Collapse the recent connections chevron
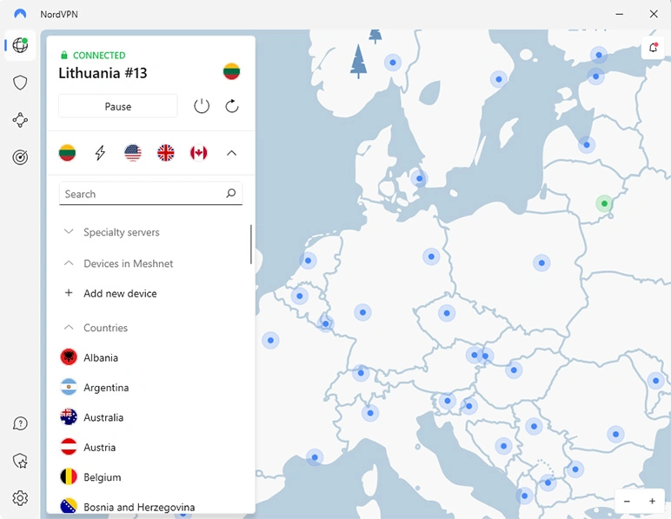 pos(231,153)
